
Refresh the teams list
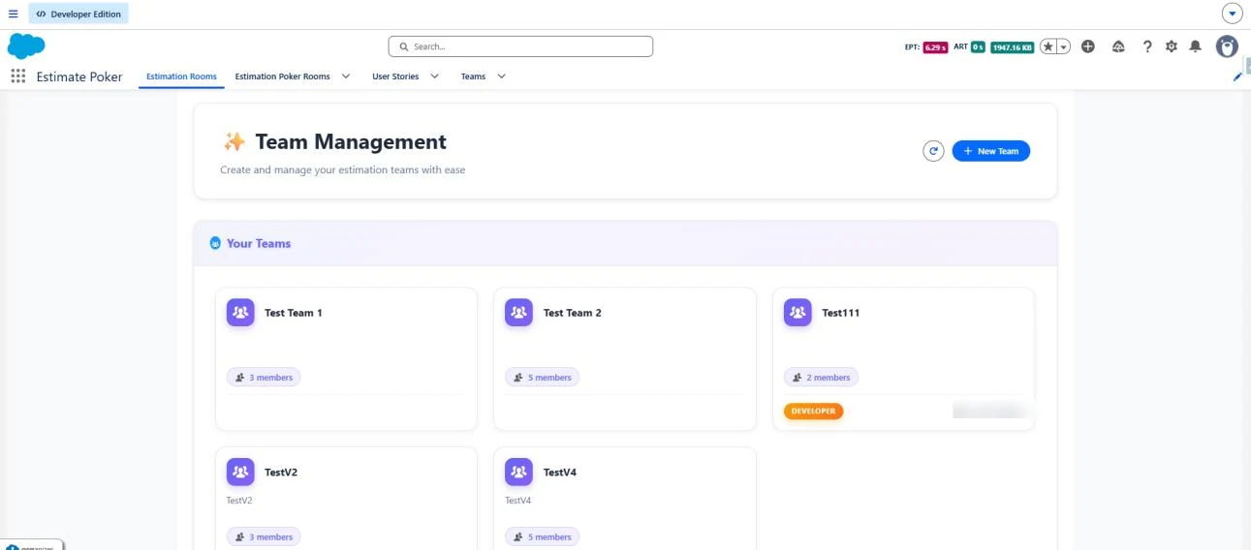tap(933, 151)
